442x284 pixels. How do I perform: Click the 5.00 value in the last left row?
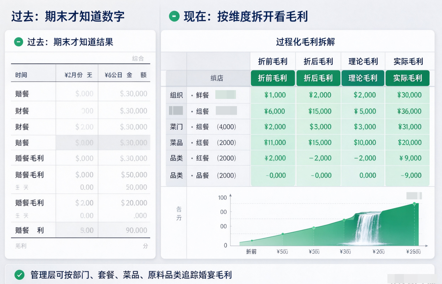87,230
